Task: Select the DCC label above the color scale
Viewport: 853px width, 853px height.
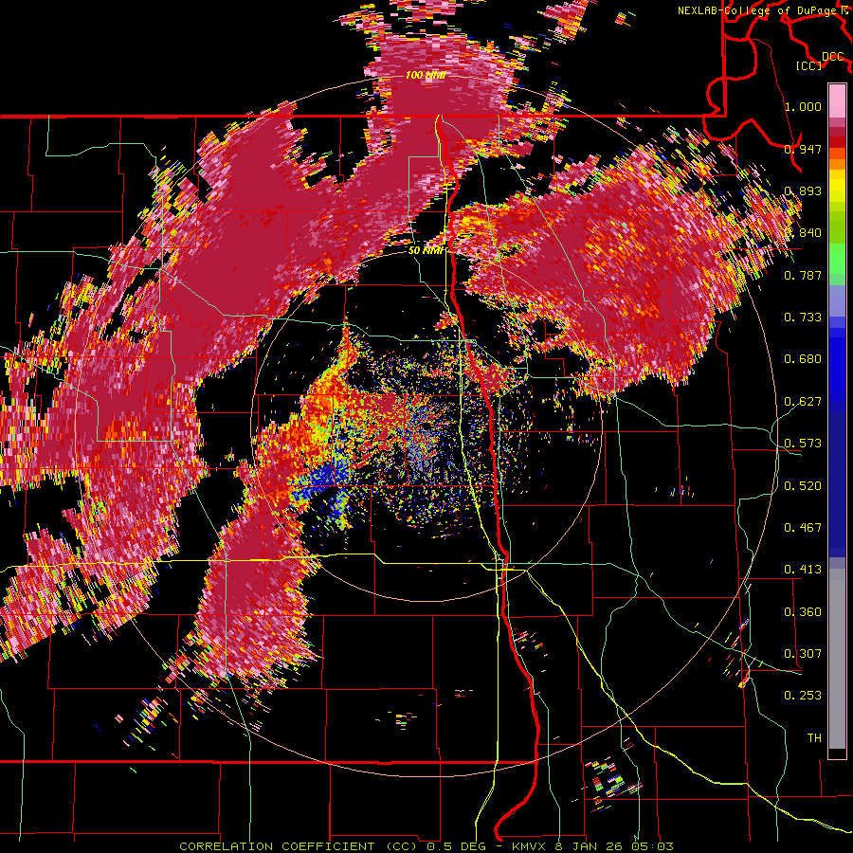Action: click(x=832, y=57)
